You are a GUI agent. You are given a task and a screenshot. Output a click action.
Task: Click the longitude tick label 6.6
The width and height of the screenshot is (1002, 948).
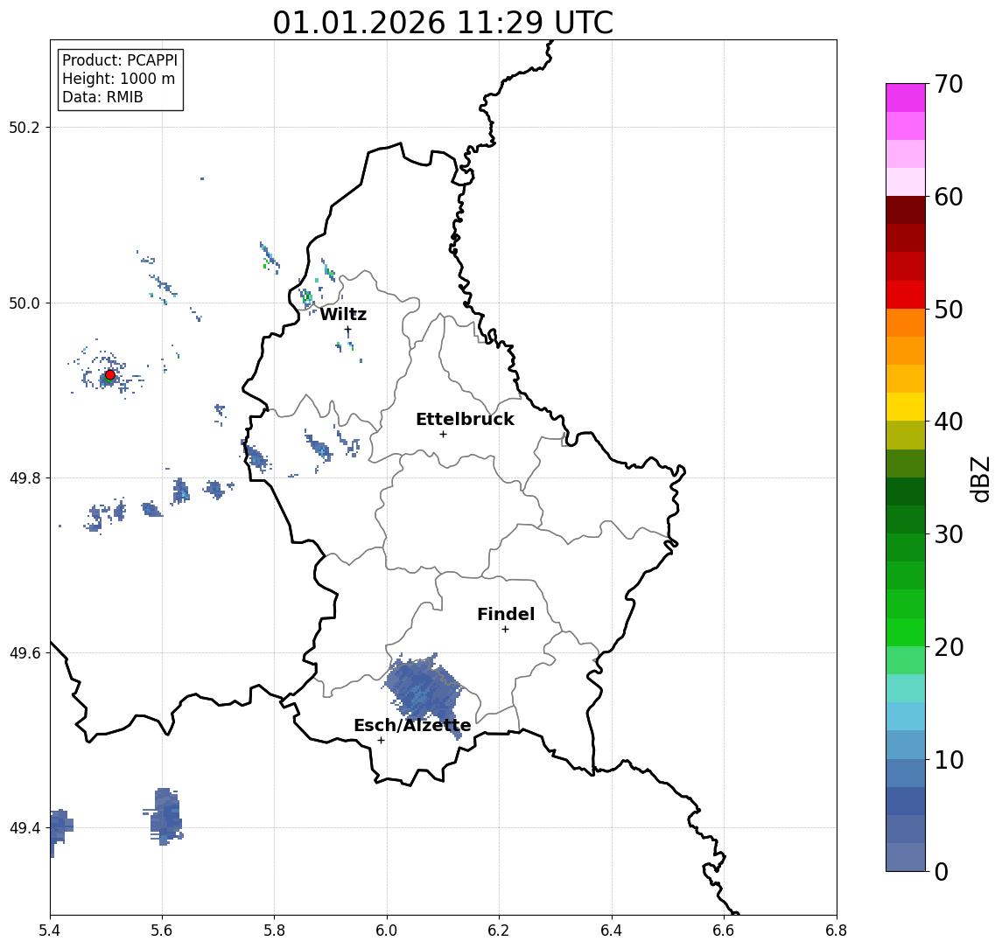[x=724, y=931]
